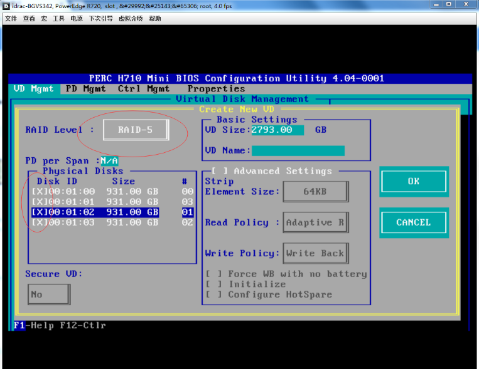Screen dimensions: 479x369
Task: Open the Adaptive R read policy dropdown
Action: point(315,222)
